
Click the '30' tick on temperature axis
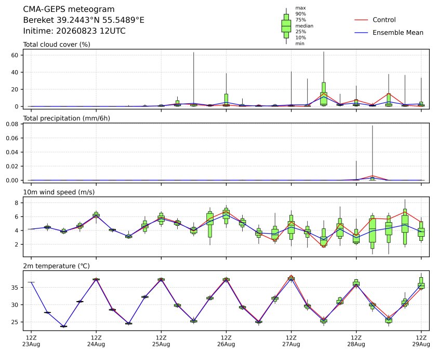tap(15, 305)
